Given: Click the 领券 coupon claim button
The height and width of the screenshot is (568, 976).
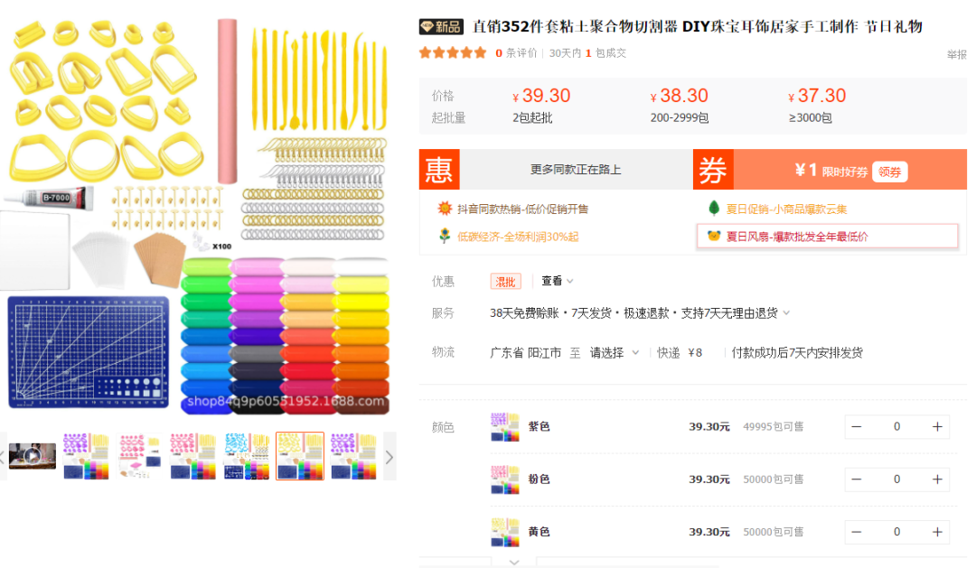Looking at the screenshot, I should (889, 171).
